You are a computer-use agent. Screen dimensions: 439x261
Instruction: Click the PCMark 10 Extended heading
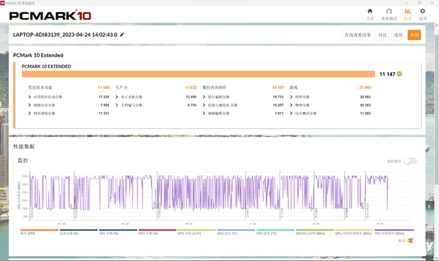38,55
